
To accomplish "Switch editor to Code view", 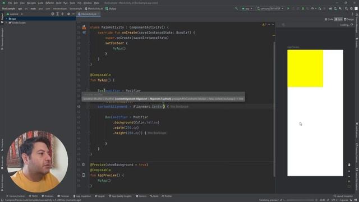I will click(329, 20).
